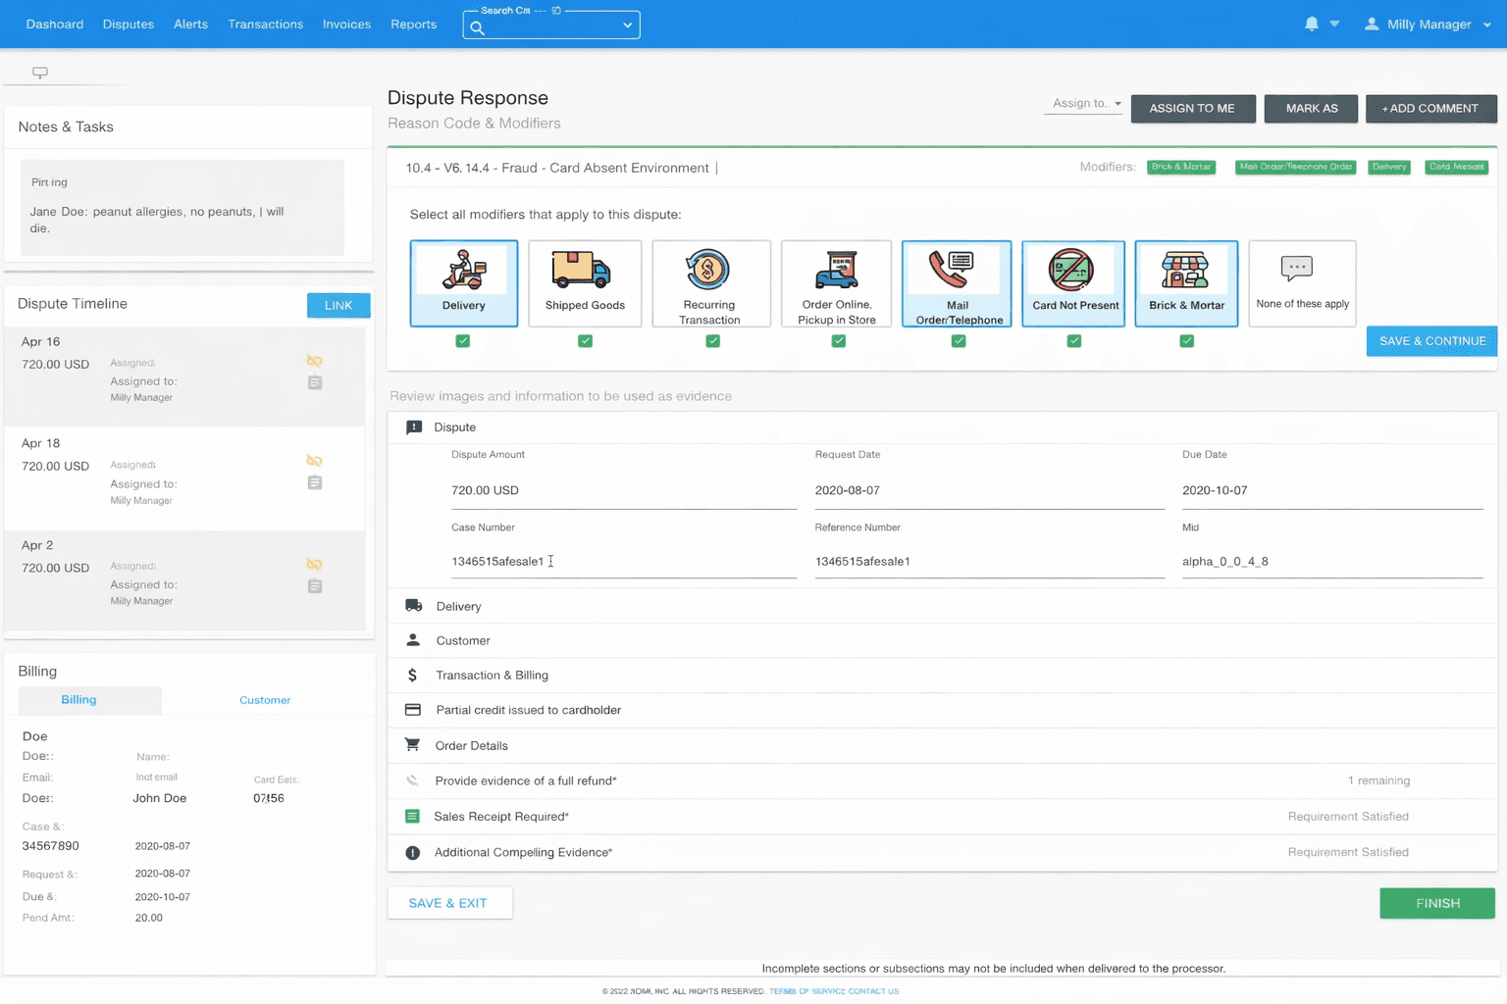Uncheck the Mail Order/Telephone checkbox
1507x1004 pixels.
pyautogui.click(x=959, y=341)
